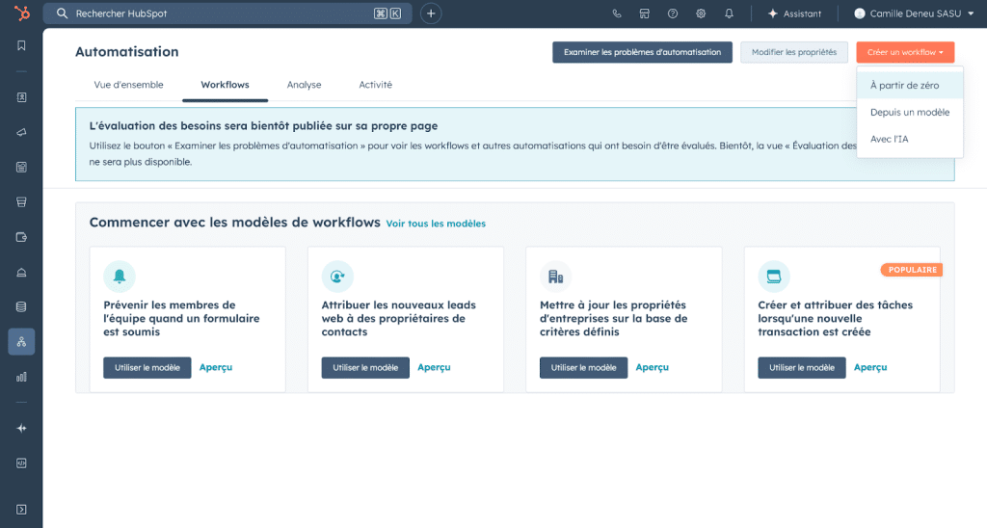
Task: Open the settings gear icon
Action: pos(701,13)
